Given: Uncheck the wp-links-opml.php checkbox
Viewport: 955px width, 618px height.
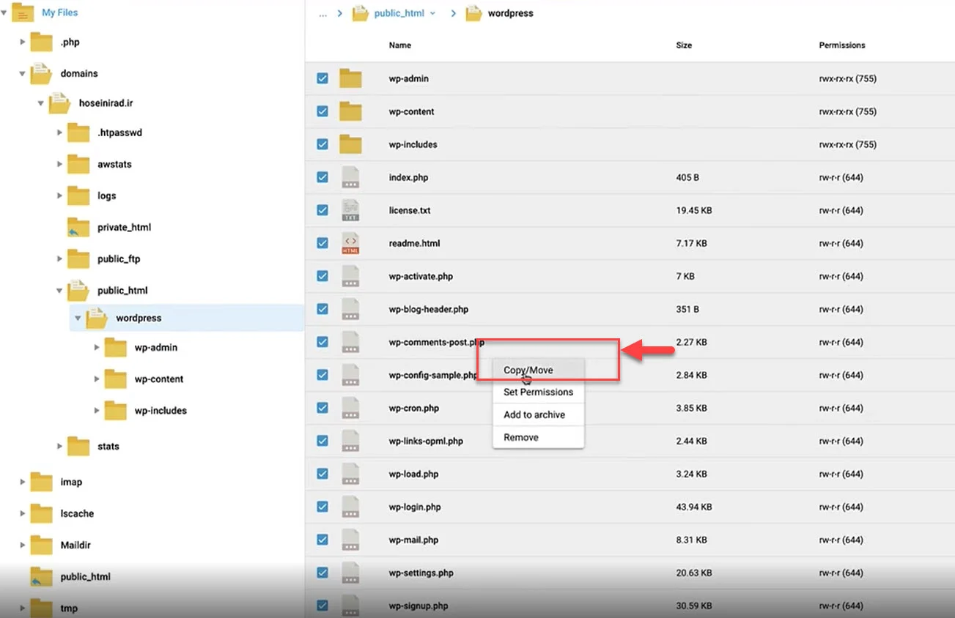Looking at the screenshot, I should [322, 441].
